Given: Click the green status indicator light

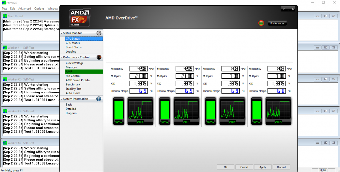Looking at the screenshot, I should click(261, 23).
